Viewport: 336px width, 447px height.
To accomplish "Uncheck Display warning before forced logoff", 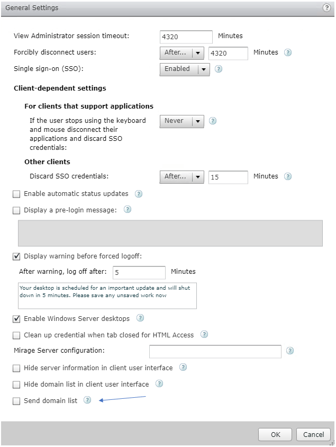I will point(16,256).
